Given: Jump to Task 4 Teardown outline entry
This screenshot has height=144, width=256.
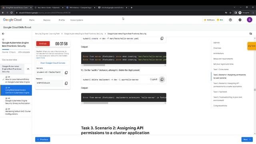Looking at the screenshot, I should pyautogui.click(x=220, y=92).
